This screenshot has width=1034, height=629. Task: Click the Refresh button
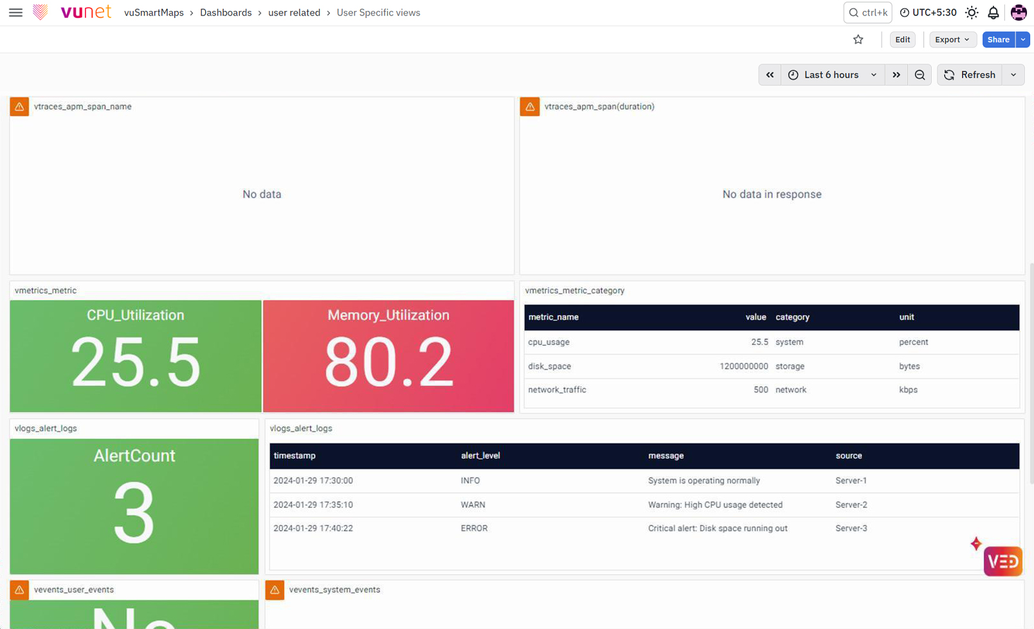(x=970, y=75)
